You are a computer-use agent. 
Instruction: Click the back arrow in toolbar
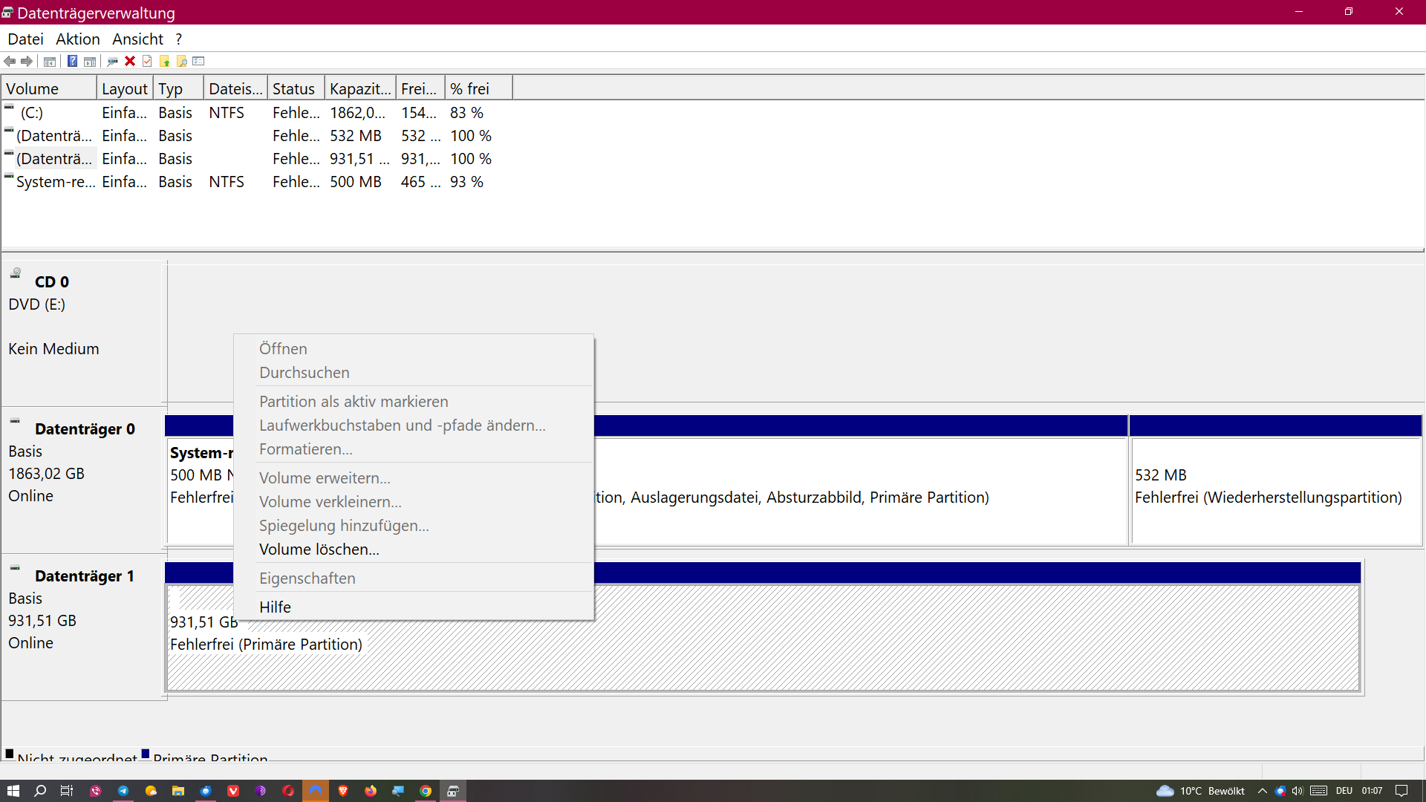tap(10, 61)
